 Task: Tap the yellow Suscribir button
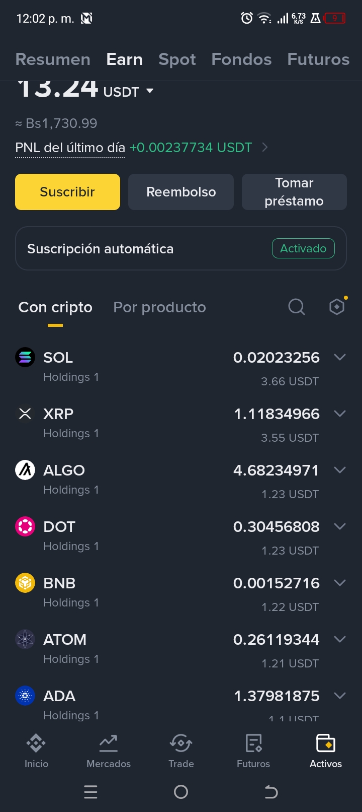67,192
